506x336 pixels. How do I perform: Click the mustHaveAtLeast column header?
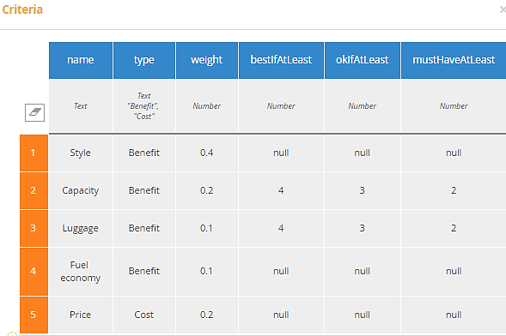[454, 60]
